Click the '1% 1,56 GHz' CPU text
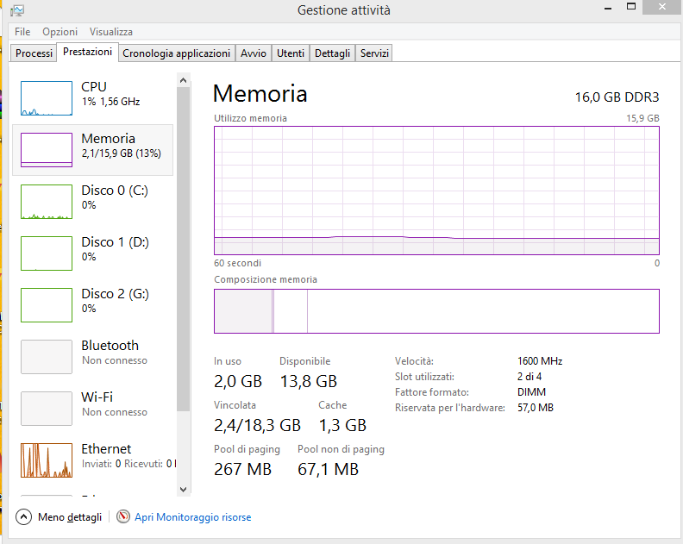This screenshot has width=683, height=544. 111,102
